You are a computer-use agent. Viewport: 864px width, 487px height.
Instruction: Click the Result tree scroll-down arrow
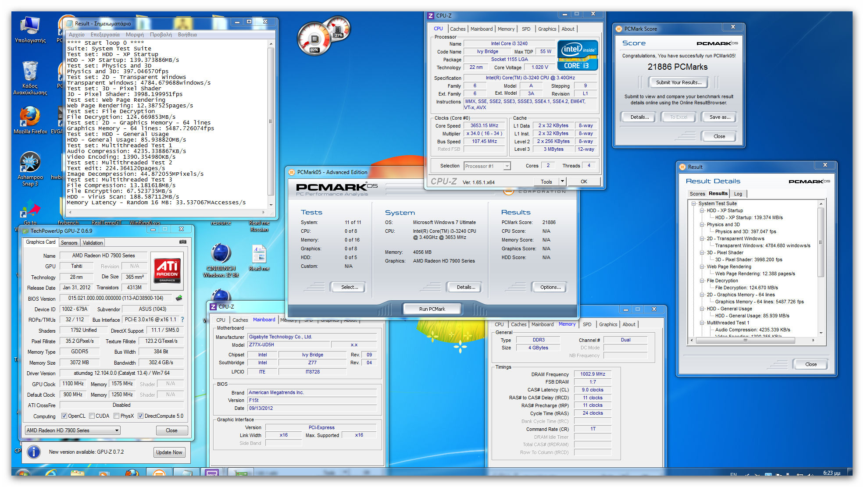821,333
